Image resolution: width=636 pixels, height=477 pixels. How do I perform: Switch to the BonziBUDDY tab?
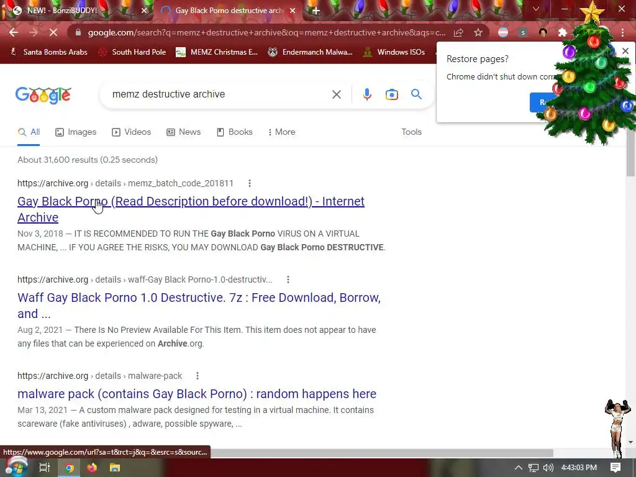[x=76, y=11]
